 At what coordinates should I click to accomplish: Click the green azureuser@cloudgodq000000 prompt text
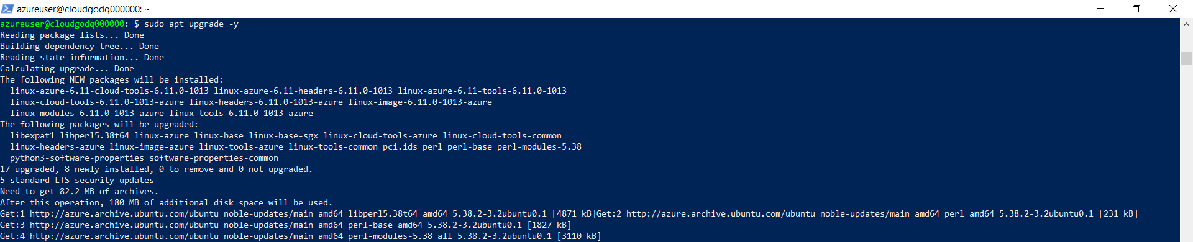tap(62, 24)
